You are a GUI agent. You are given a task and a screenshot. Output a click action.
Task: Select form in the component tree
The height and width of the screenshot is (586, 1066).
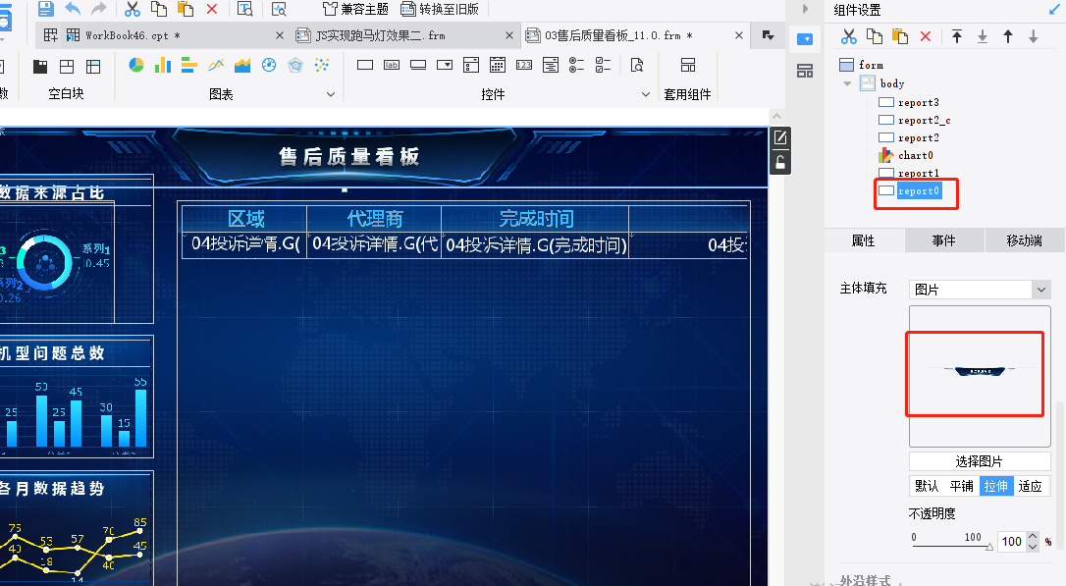click(871, 65)
